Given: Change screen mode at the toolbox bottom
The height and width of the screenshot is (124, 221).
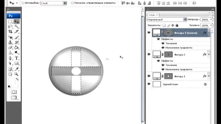Looking at the screenshot, I should point(14,97).
